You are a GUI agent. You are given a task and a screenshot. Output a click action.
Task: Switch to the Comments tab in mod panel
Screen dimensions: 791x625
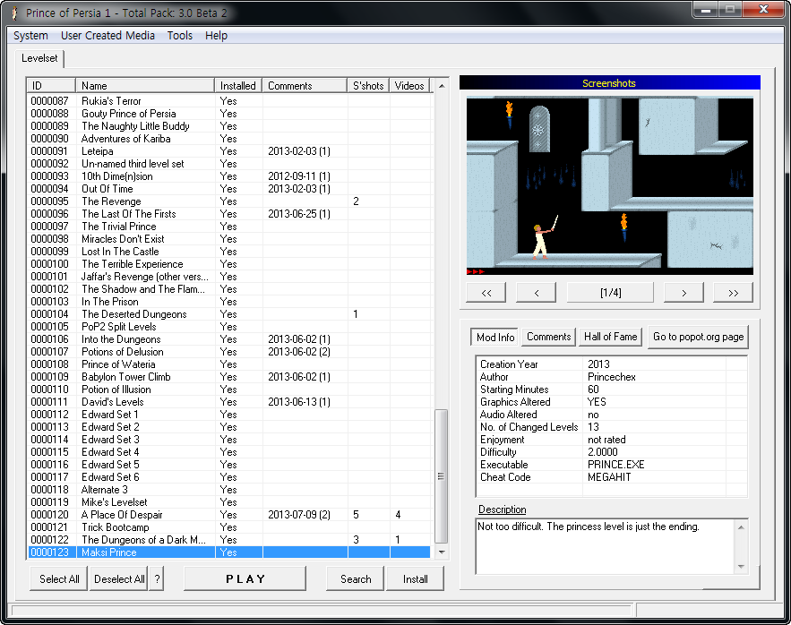point(549,337)
